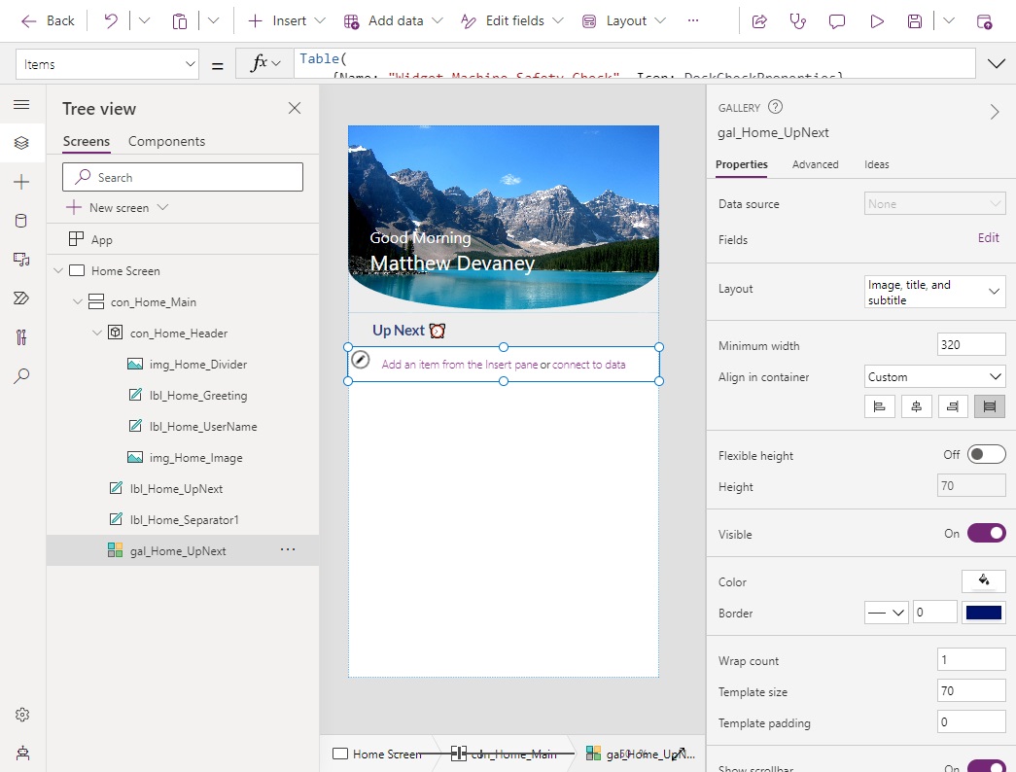The width and height of the screenshot is (1016, 772).
Task: Open the Align in container dropdown
Action: click(x=933, y=376)
